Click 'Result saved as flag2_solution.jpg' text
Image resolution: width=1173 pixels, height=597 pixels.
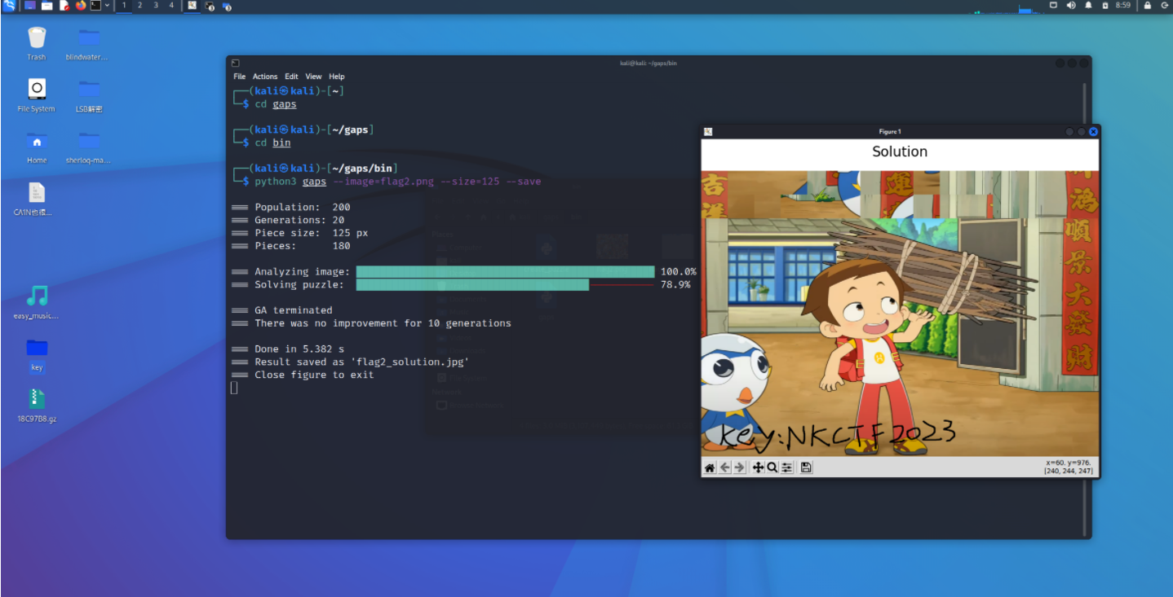(x=361, y=362)
